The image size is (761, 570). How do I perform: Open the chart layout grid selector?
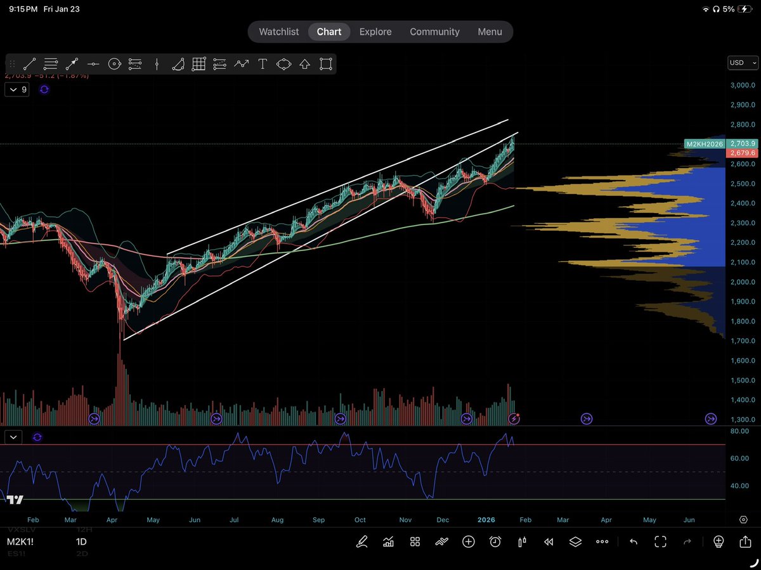(415, 541)
